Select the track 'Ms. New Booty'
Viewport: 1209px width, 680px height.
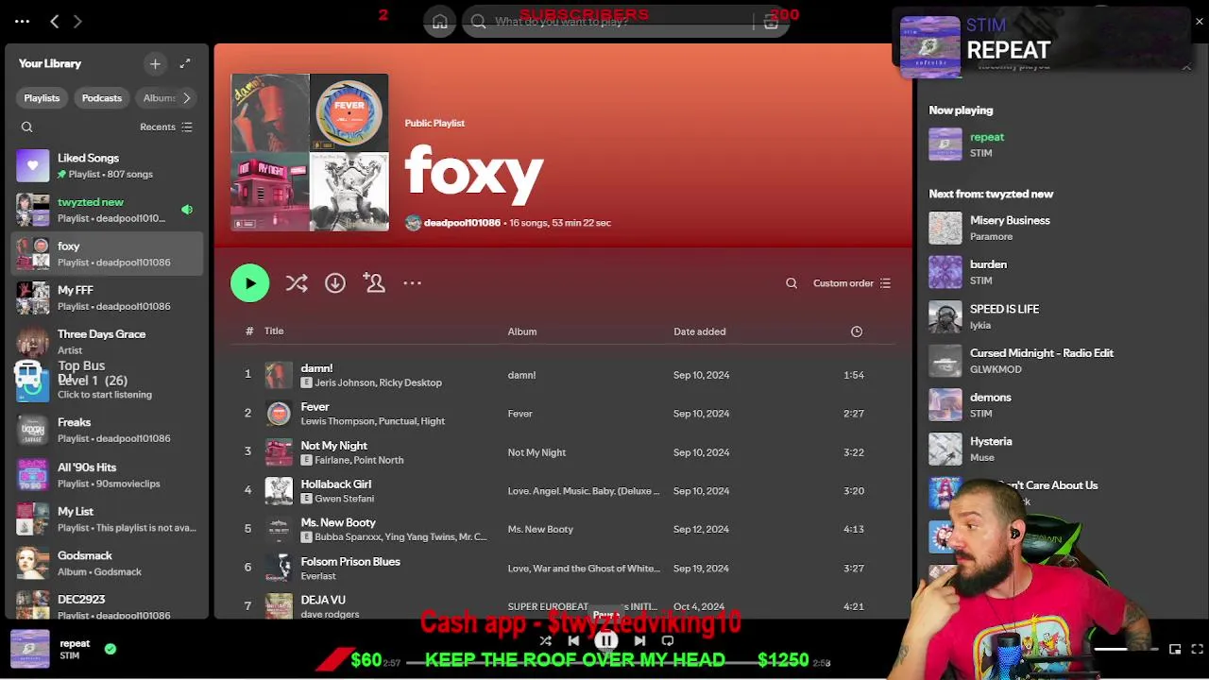coord(563,529)
